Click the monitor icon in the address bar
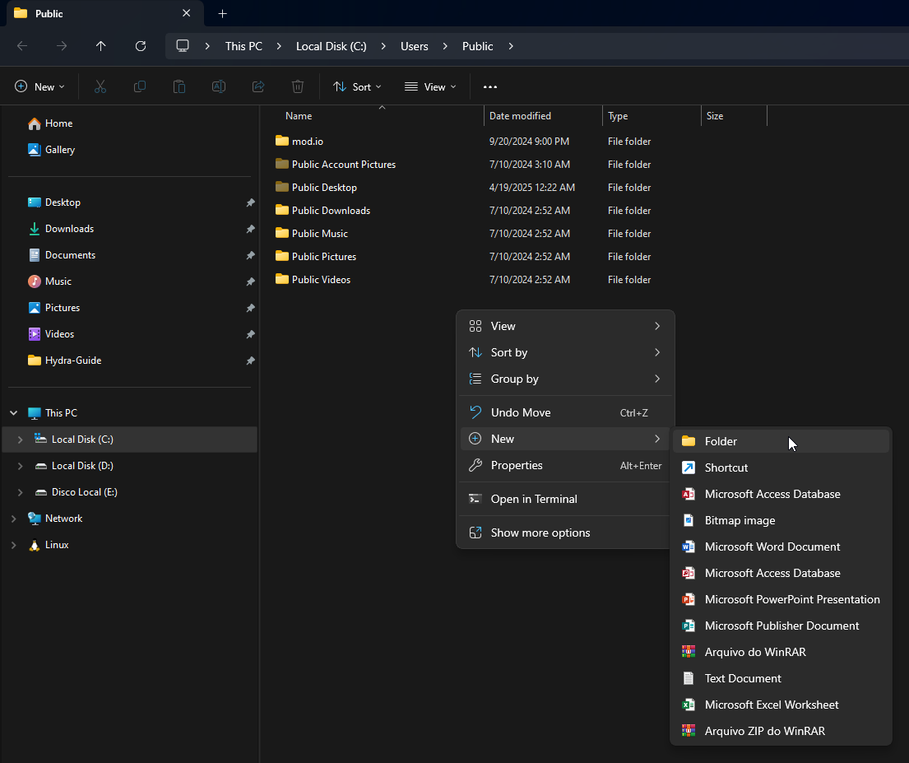This screenshot has height=763, width=909. pos(183,46)
